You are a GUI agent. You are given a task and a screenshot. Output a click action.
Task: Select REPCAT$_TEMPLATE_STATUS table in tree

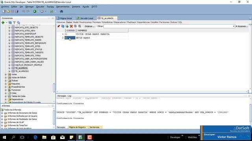[x=28, y=49]
